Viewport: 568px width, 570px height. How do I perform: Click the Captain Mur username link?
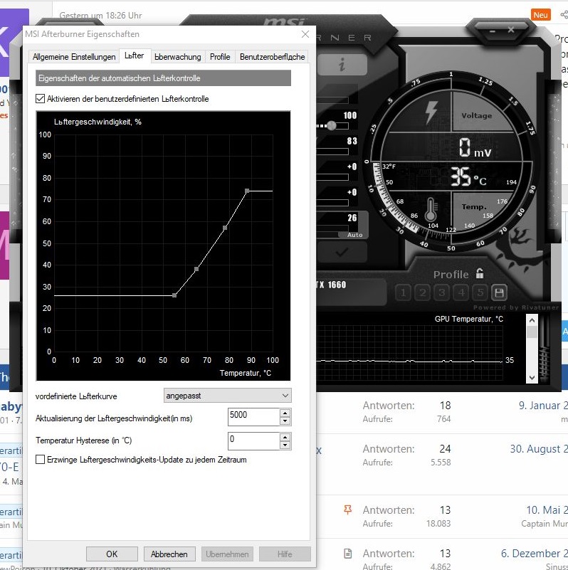pyautogui.click(x=545, y=524)
